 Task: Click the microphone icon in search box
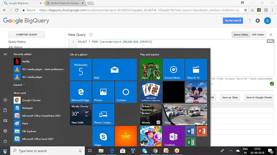(x=80, y=151)
